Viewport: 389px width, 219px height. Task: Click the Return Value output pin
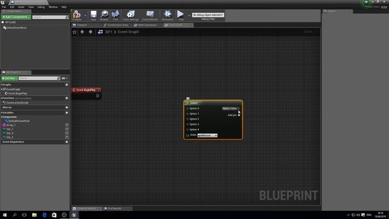239,108
